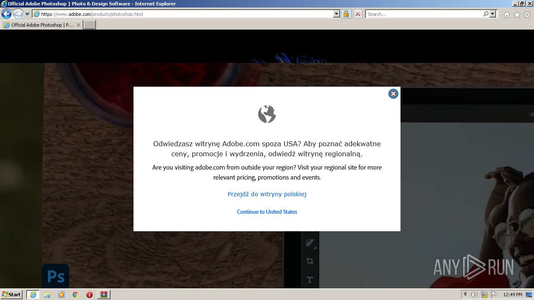Open recent pages dropdown next to Forward
The height and width of the screenshot is (300, 534).
pyautogui.click(x=27, y=14)
